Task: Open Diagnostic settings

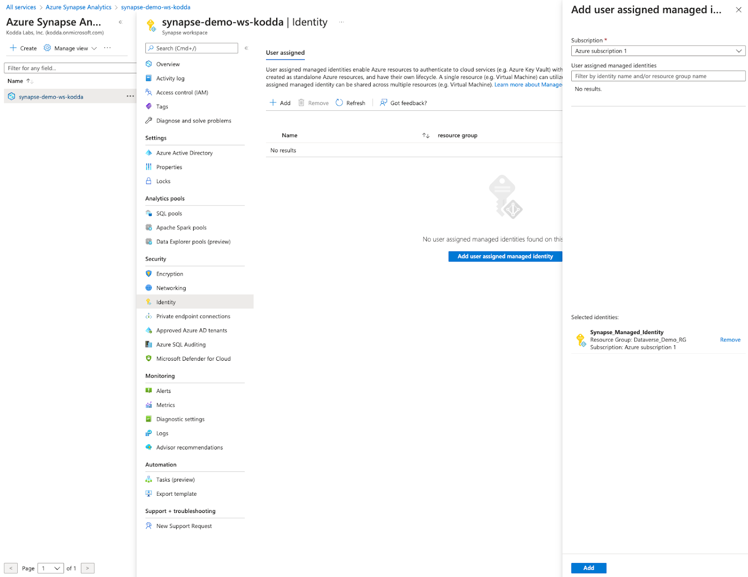Action: pos(180,419)
